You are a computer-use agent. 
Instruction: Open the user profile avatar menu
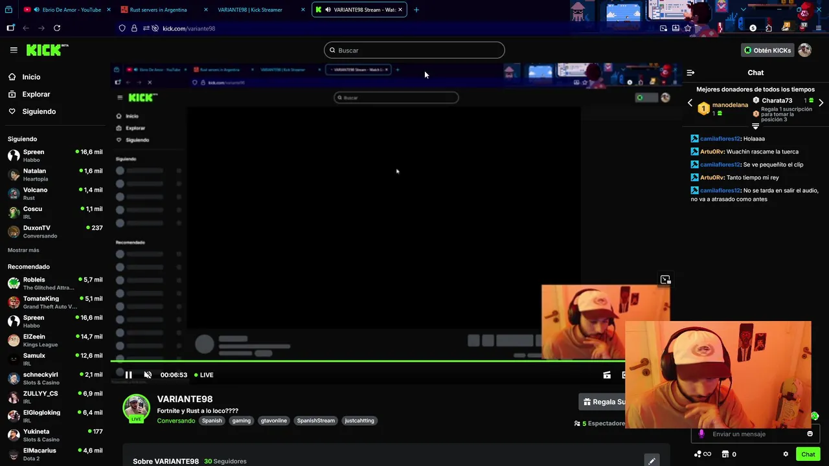pyautogui.click(x=805, y=50)
